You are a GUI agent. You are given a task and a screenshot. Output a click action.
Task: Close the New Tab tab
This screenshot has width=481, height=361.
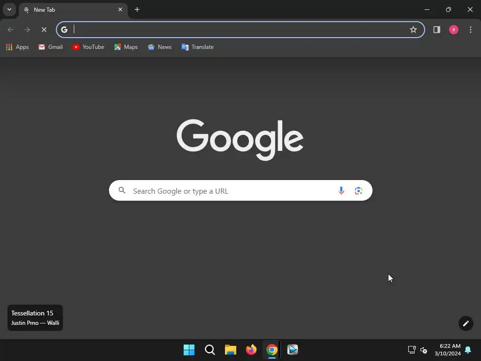(120, 9)
